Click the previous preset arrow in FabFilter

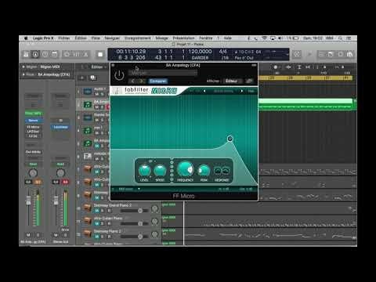click(x=204, y=91)
